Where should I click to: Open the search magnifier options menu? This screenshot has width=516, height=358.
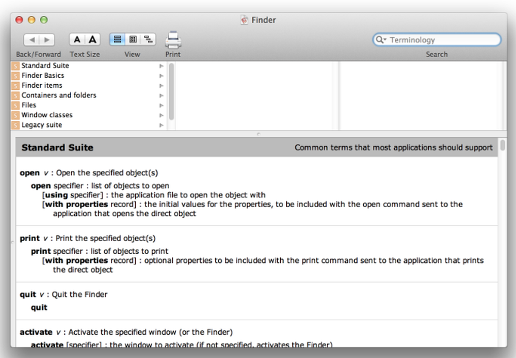pyautogui.click(x=381, y=40)
